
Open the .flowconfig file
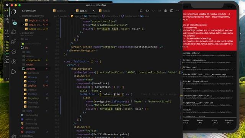tap(31, 123)
